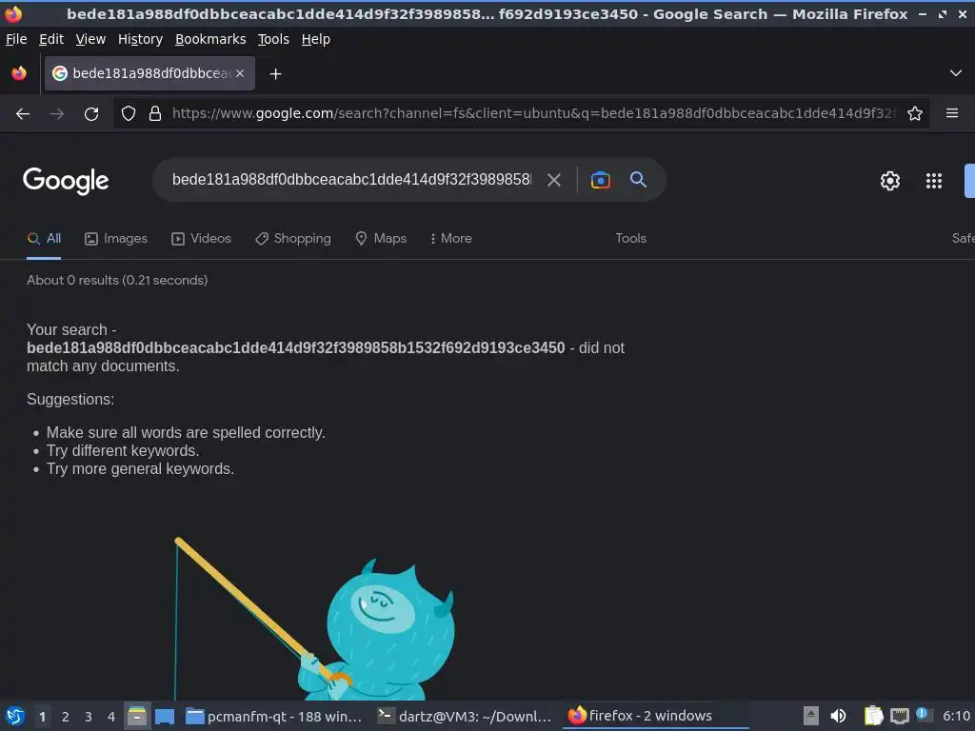Click the 6:10 clock
The width and height of the screenshot is (975, 731).
pyautogui.click(x=956, y=716)
